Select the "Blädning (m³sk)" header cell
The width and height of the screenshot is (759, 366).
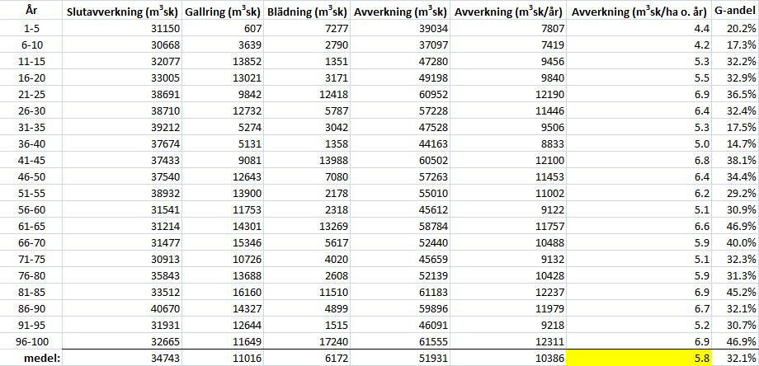point(308,12)
